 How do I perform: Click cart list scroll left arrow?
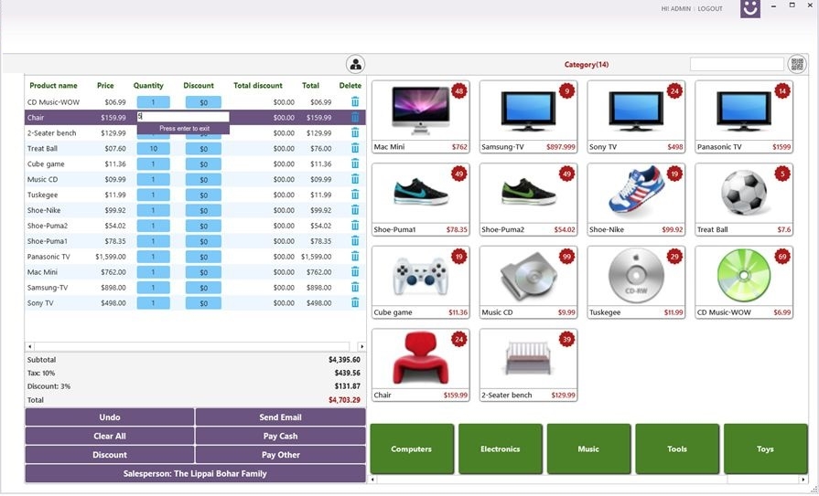[30, 346]
